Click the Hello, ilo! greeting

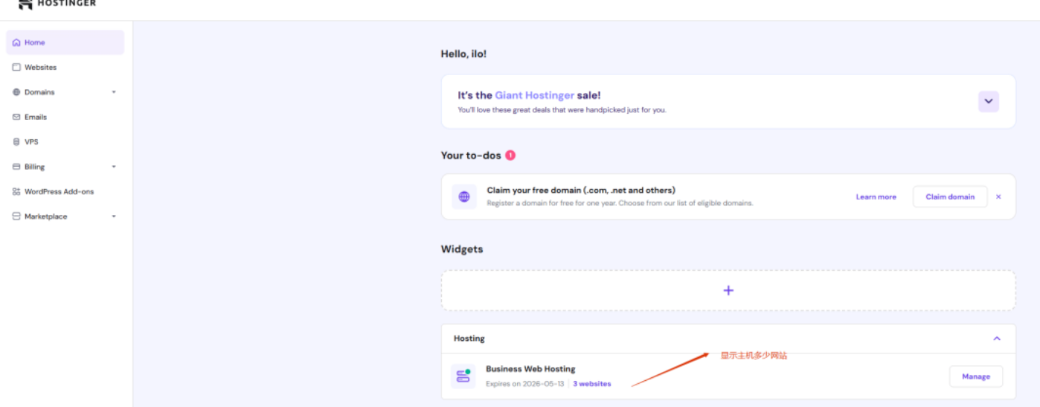click(463, 54)
